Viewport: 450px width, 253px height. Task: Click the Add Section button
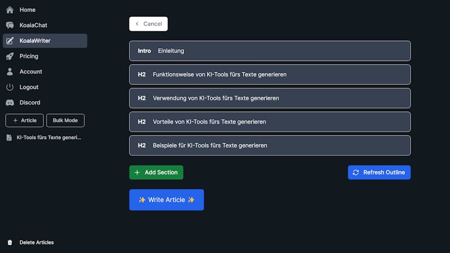click(156, 173)
